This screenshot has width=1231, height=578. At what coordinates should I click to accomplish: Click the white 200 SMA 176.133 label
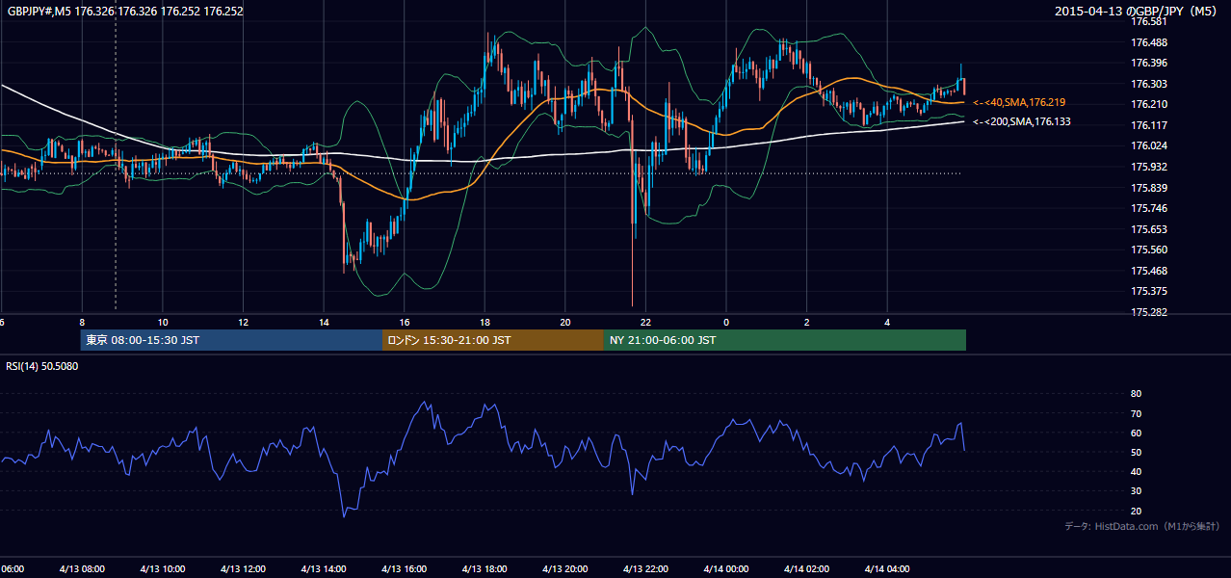coord(1022,122)
